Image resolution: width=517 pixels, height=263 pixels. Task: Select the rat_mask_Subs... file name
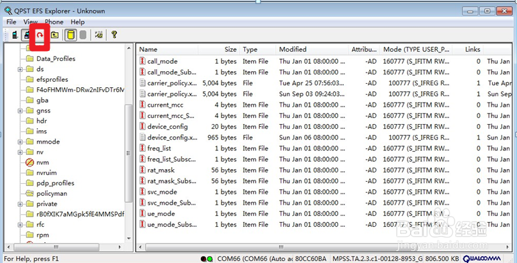[x=172, y=181]
